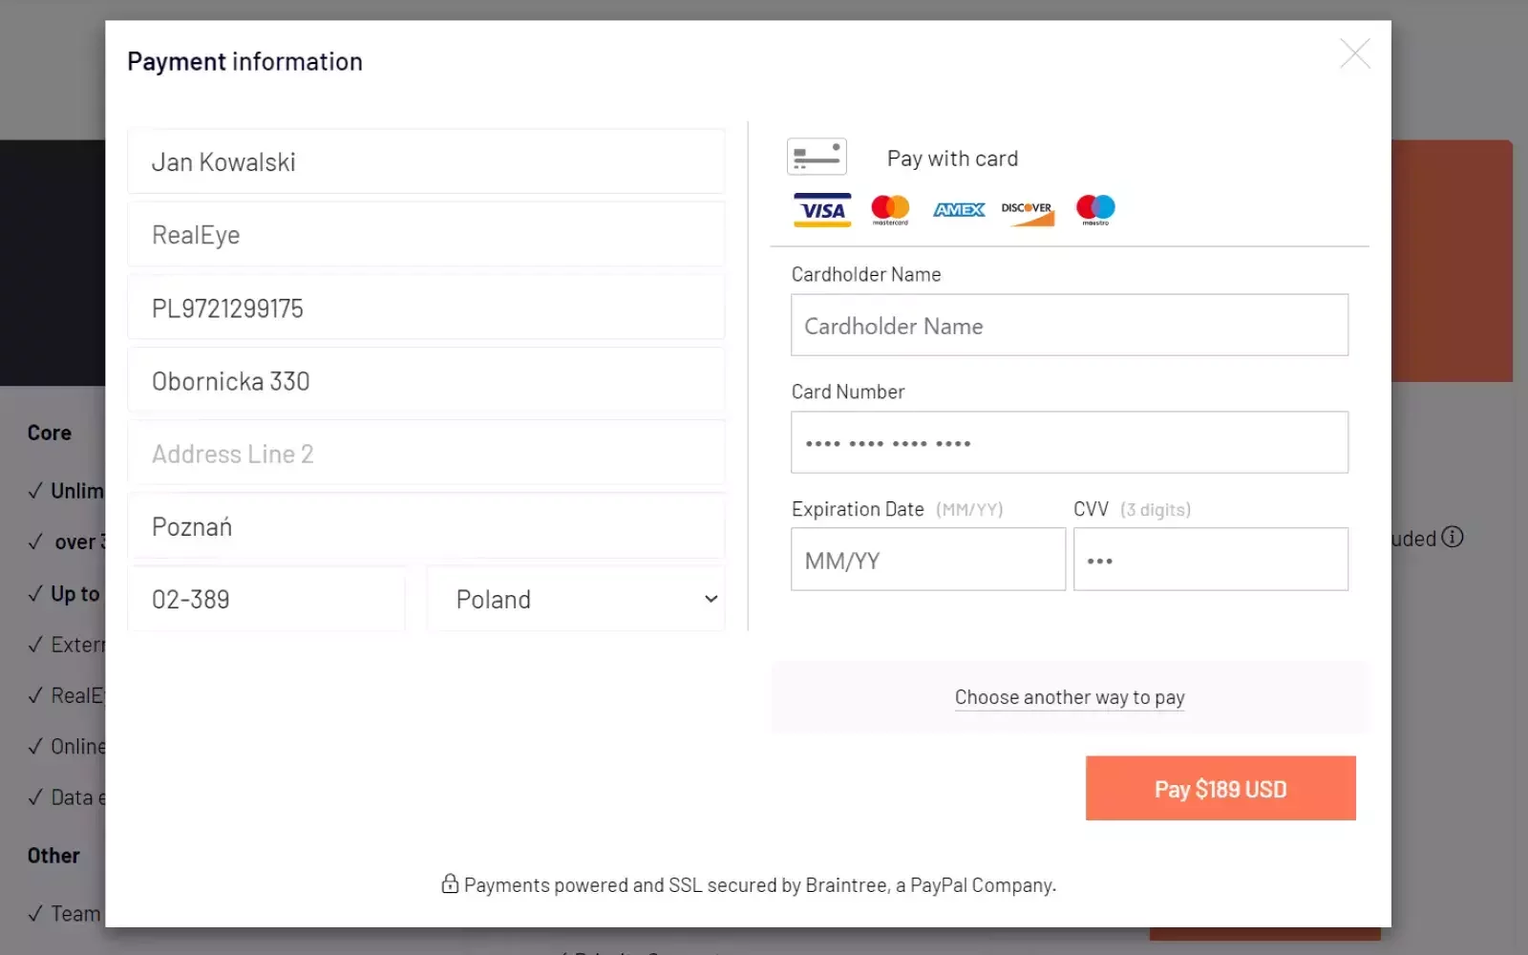1528x955 pixels.
Task: Click the PL9721299175 tax ID field
Action: (x=426, y=308)
